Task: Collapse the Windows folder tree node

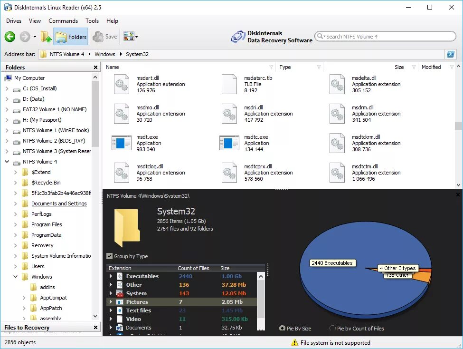Action: point(16,277)
